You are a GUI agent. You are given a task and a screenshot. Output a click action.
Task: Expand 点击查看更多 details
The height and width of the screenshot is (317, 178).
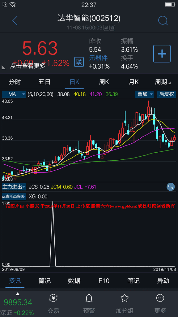(28, 66)
